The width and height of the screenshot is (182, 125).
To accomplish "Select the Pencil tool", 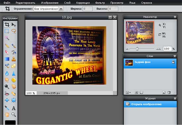I will (x=7, y=46).
